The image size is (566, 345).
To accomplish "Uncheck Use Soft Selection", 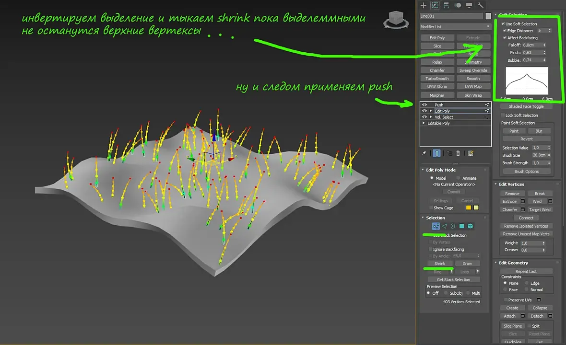I will 503,24.
